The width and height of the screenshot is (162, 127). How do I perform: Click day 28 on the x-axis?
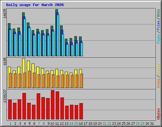138,124
